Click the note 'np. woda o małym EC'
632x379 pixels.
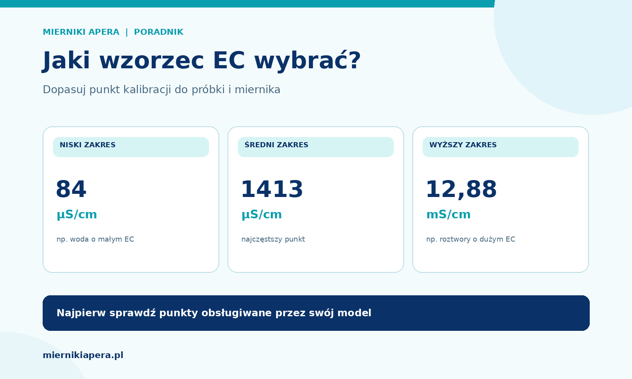95,239
